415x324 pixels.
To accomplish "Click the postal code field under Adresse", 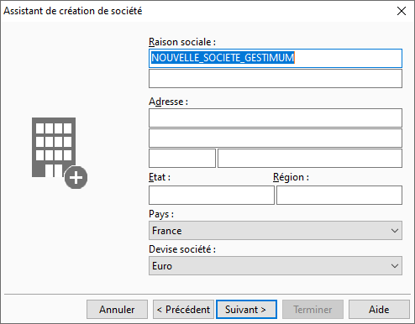I will 182,159.
